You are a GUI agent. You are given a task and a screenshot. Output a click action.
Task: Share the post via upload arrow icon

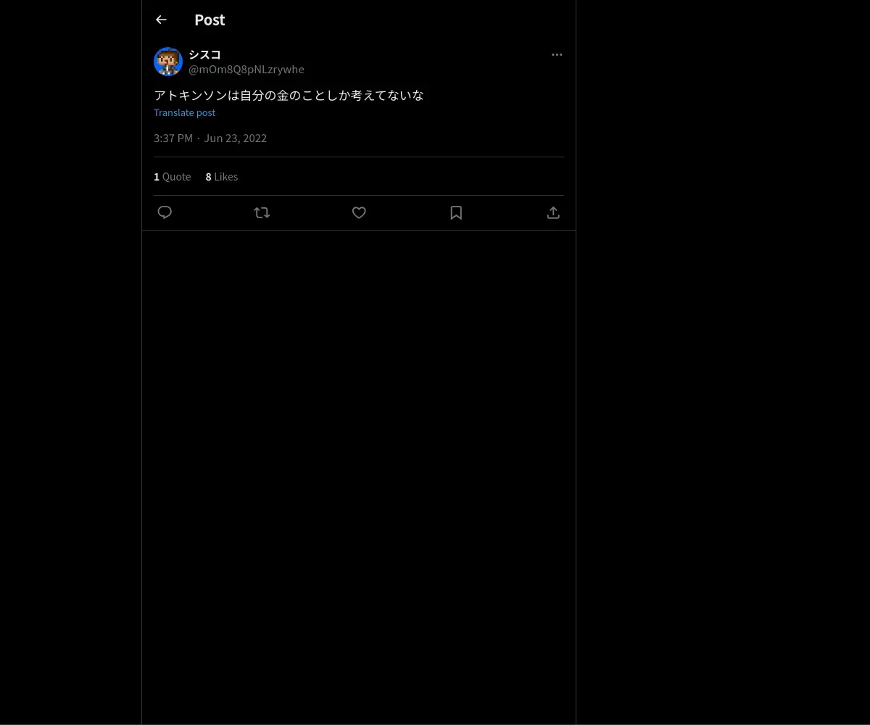[553, 212]
